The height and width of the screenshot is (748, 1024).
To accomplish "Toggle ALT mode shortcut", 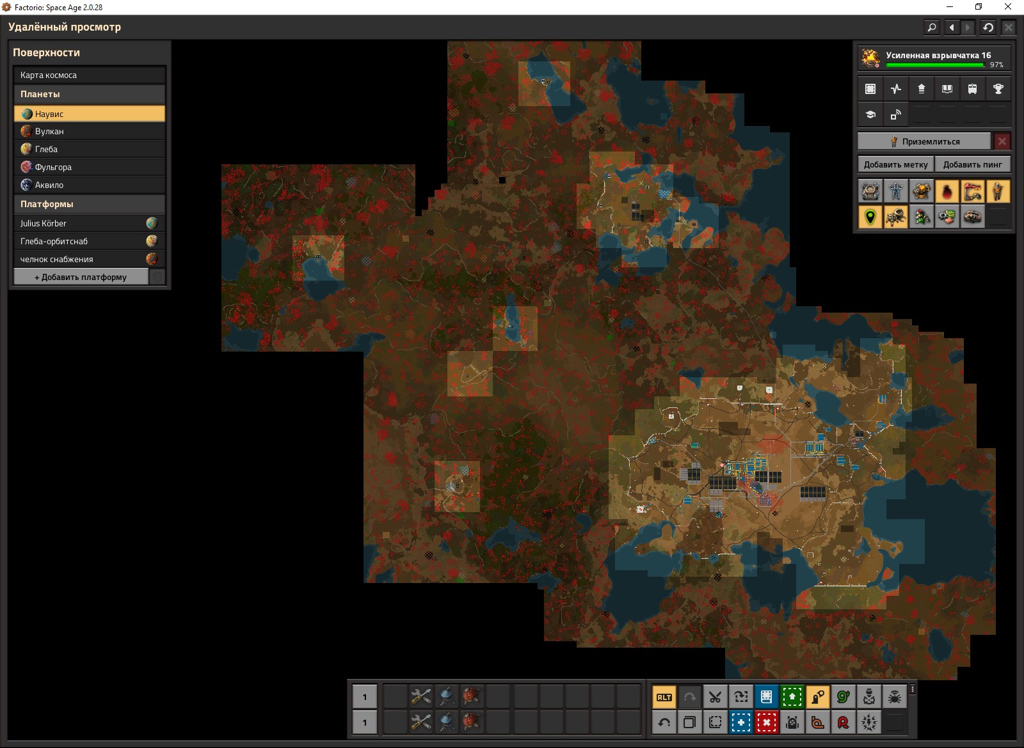I will [x=664, y=697].
